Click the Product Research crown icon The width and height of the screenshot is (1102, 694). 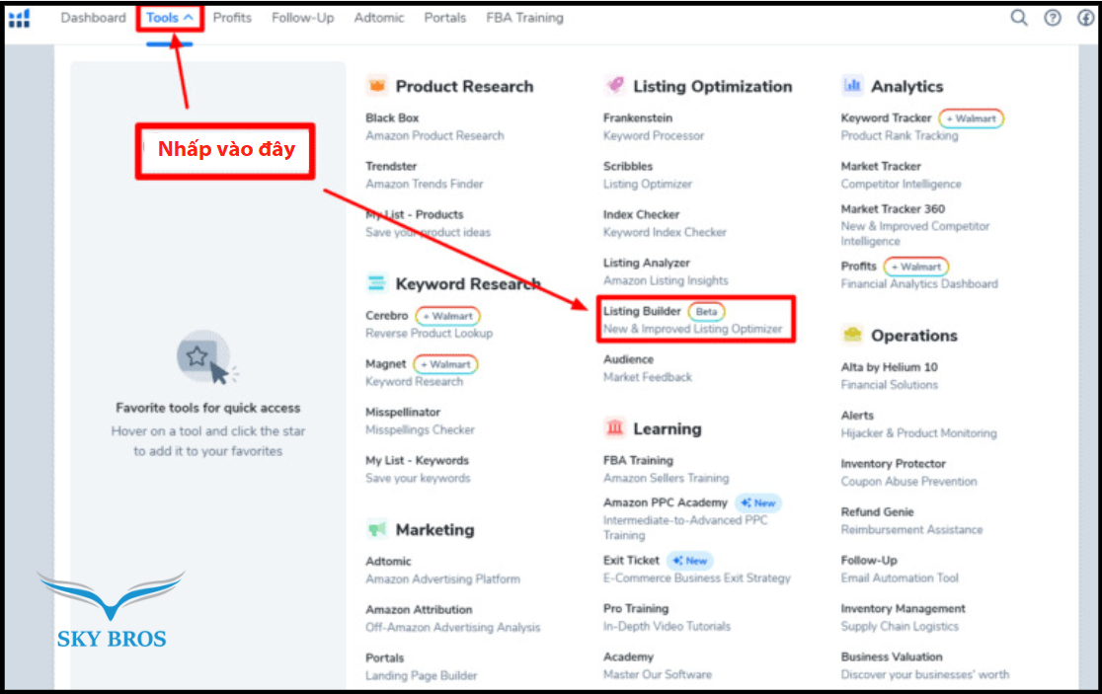377,86
